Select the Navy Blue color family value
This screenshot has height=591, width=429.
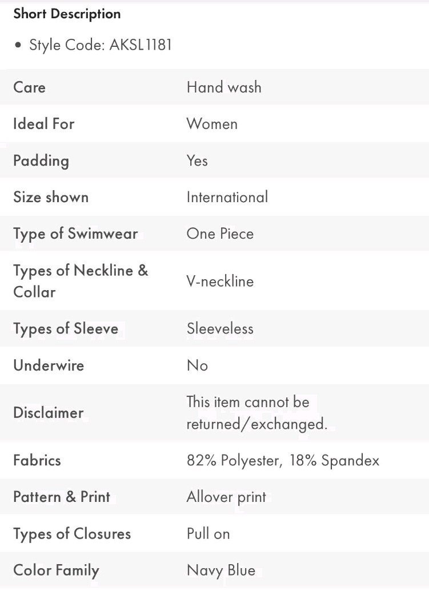(x=221, y=570)
